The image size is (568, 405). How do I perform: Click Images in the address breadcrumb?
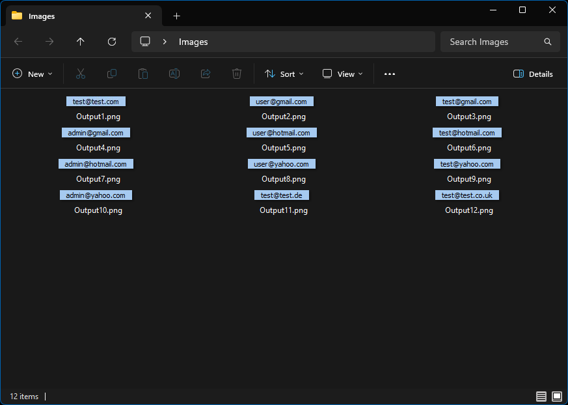[x=193, y=42]
